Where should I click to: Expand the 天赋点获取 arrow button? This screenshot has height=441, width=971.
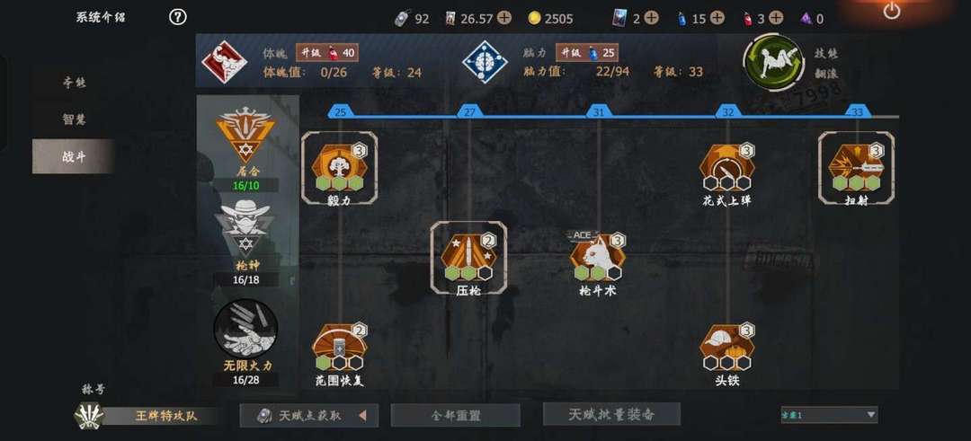pos(363,415)
